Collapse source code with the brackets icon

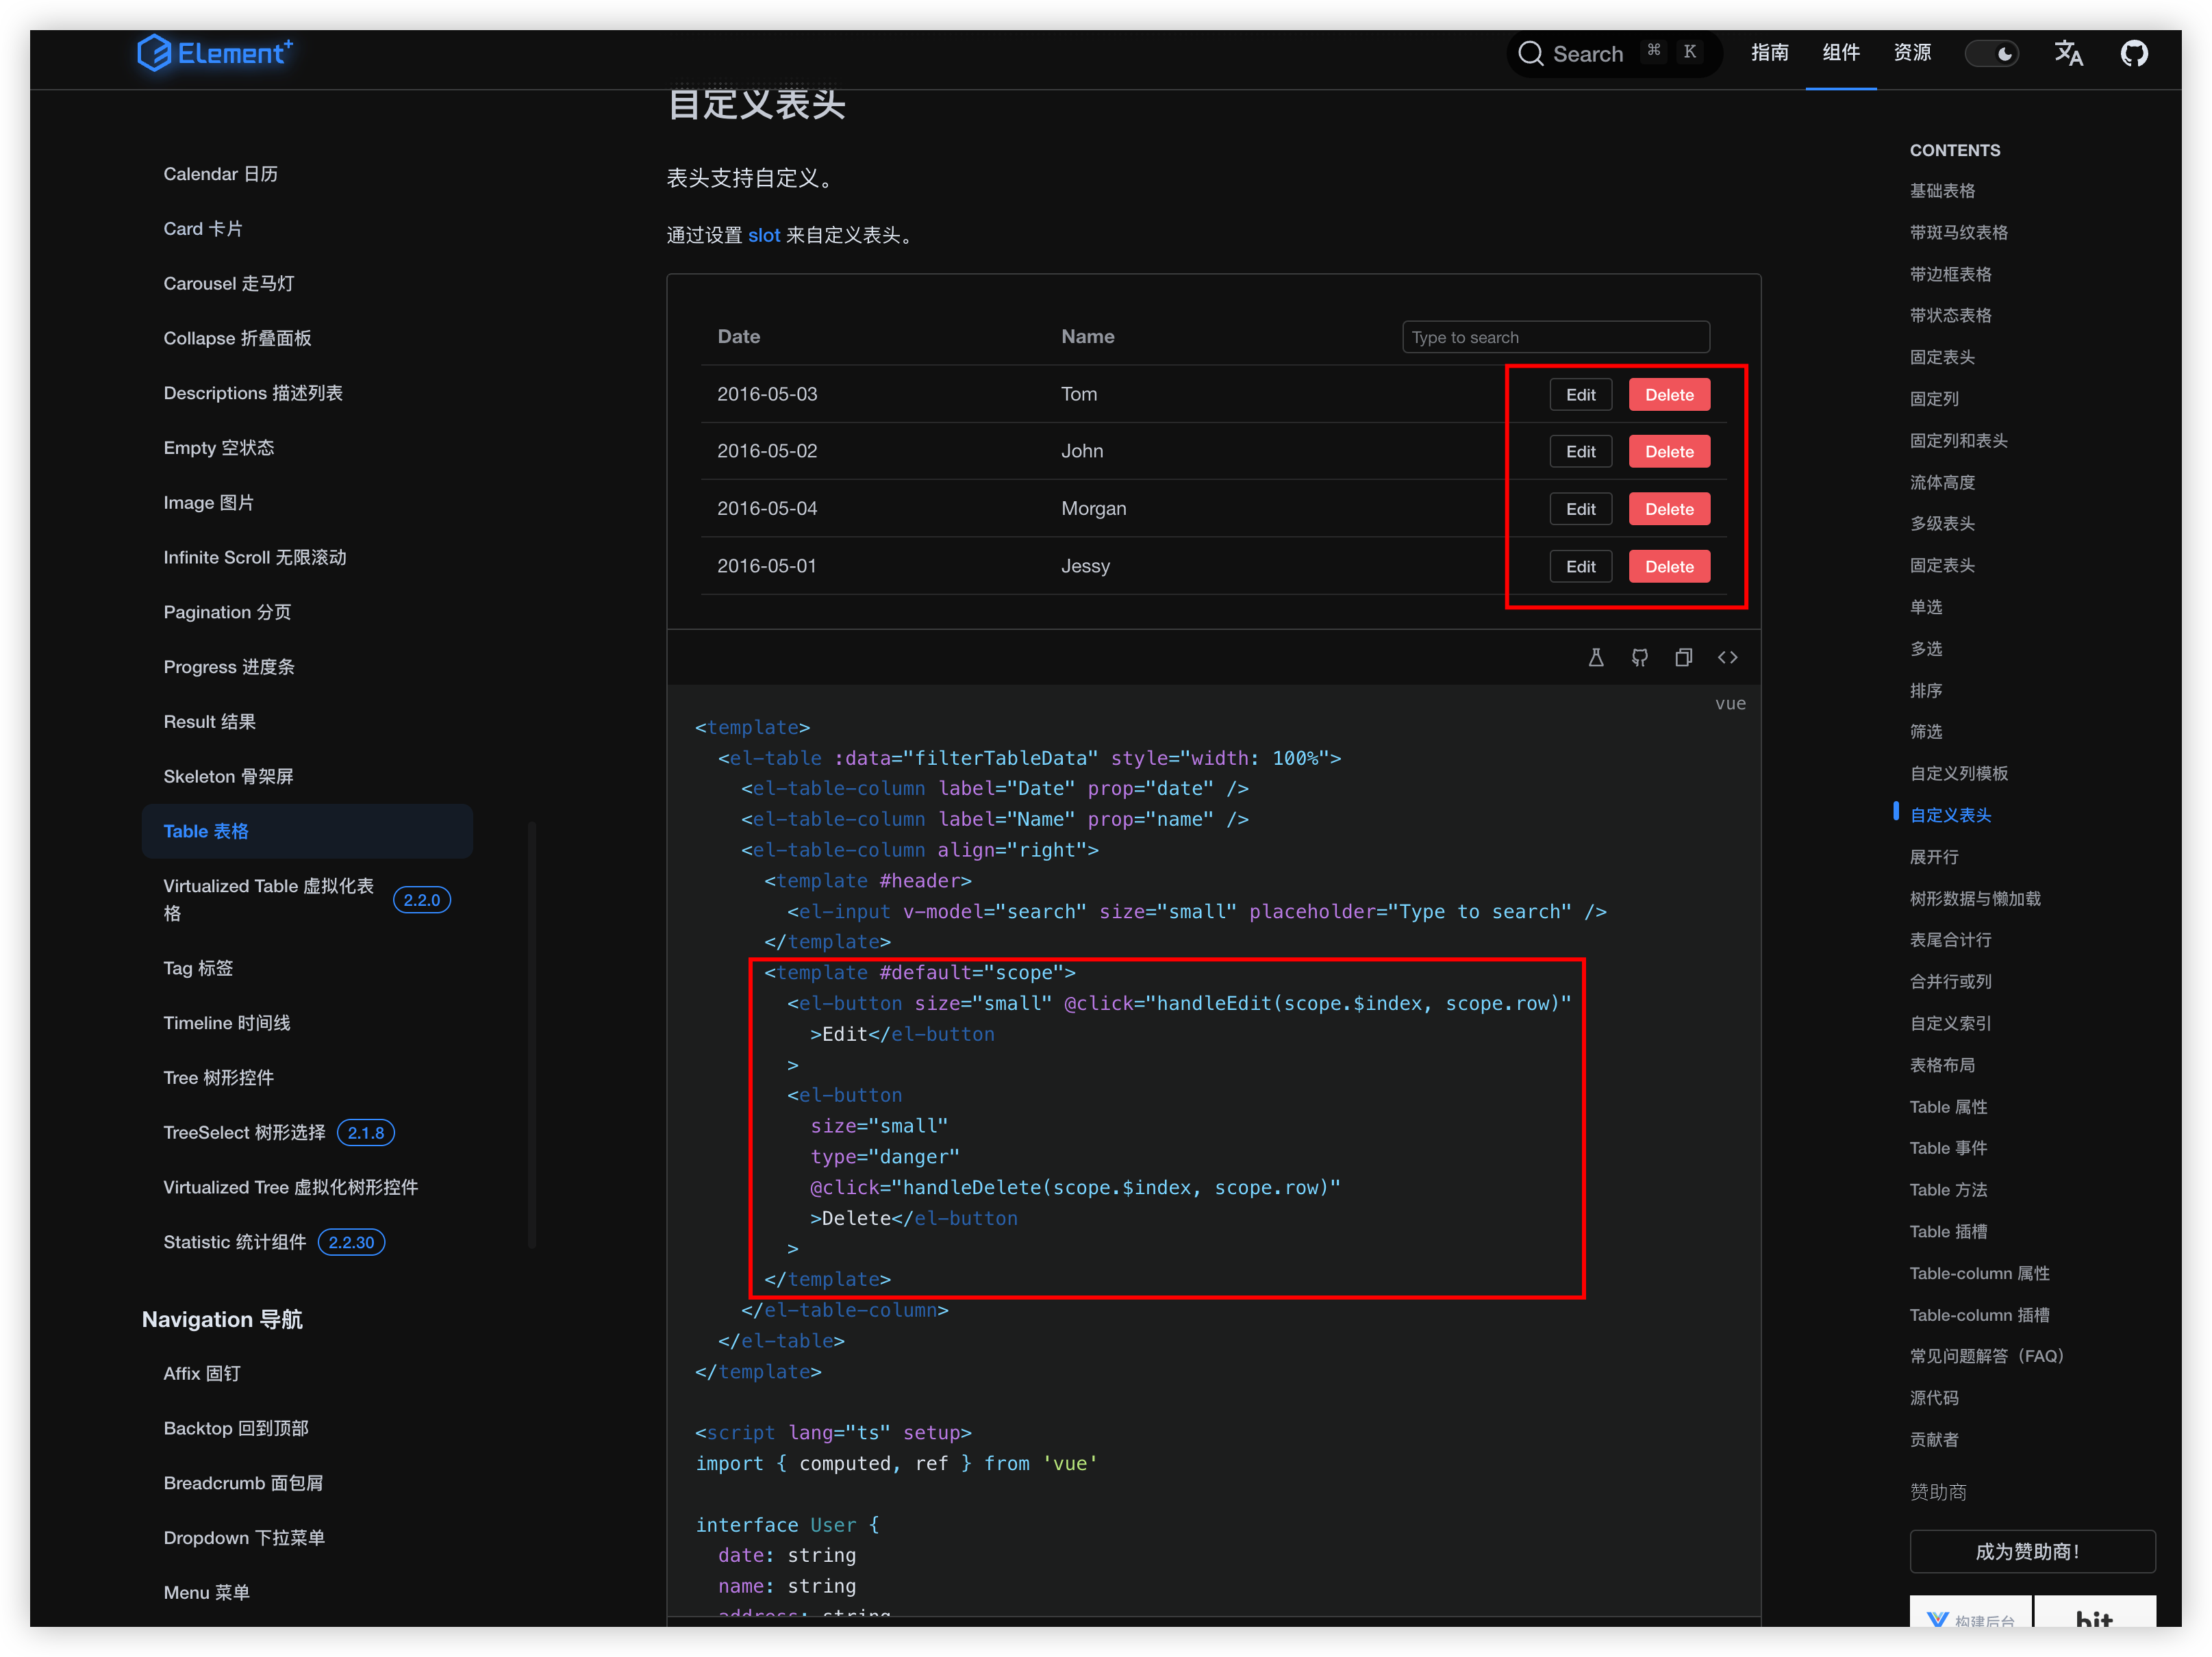1727,657
